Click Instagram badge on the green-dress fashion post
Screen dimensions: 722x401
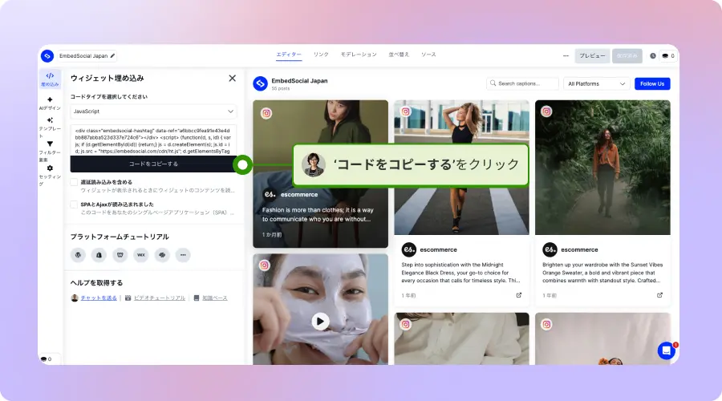(266, 113)
